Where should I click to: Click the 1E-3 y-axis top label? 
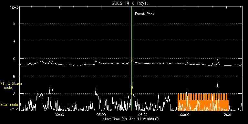click(x=14, y=7)
